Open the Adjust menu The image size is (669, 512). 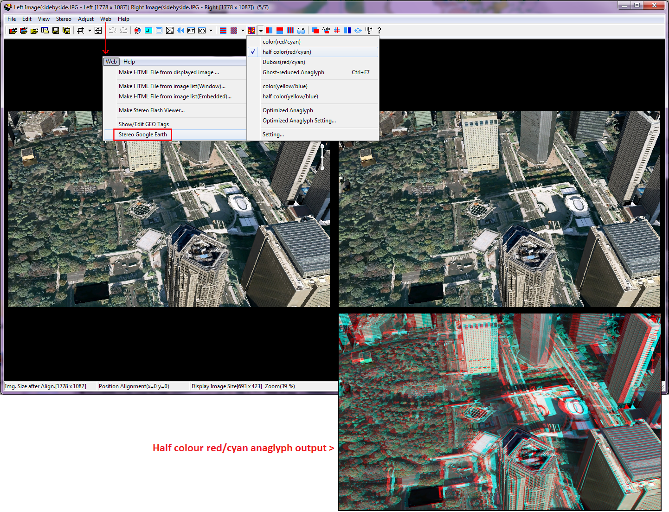point(86,19)
